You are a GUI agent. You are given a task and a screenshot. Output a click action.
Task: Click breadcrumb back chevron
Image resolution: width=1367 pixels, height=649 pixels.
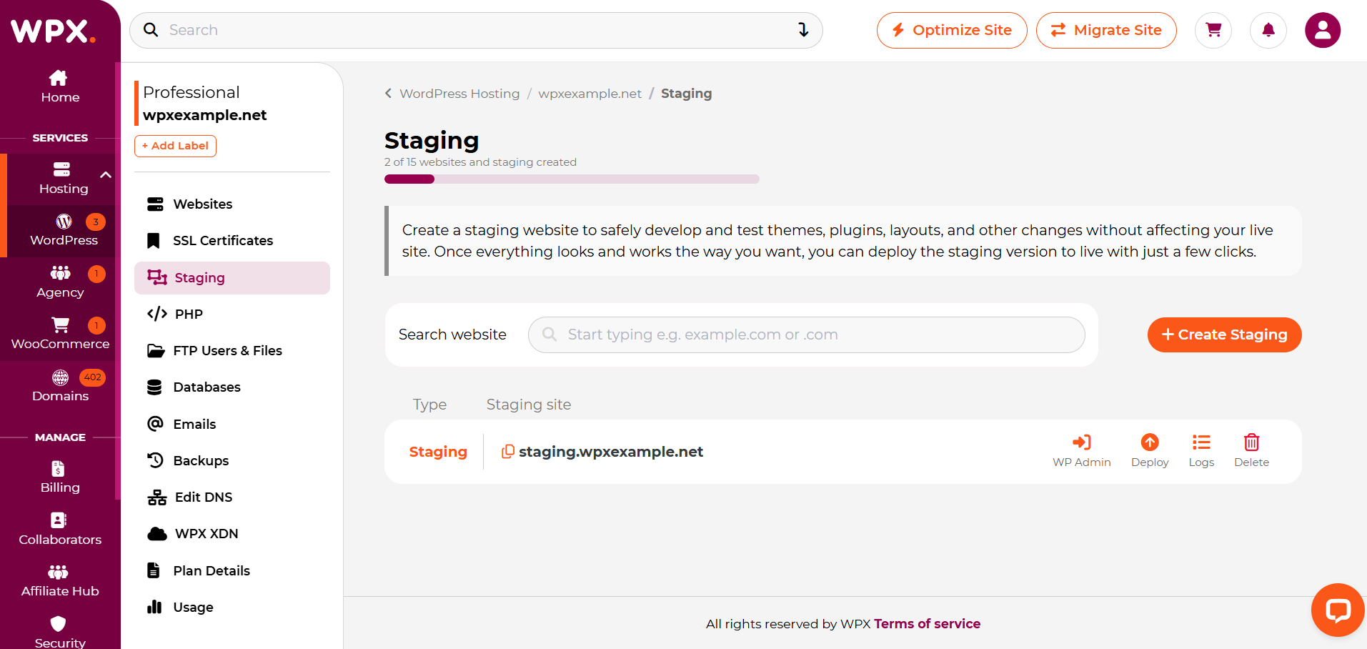(388, 94)
